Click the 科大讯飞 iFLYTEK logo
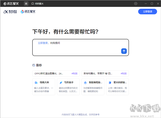 [10, 12]
